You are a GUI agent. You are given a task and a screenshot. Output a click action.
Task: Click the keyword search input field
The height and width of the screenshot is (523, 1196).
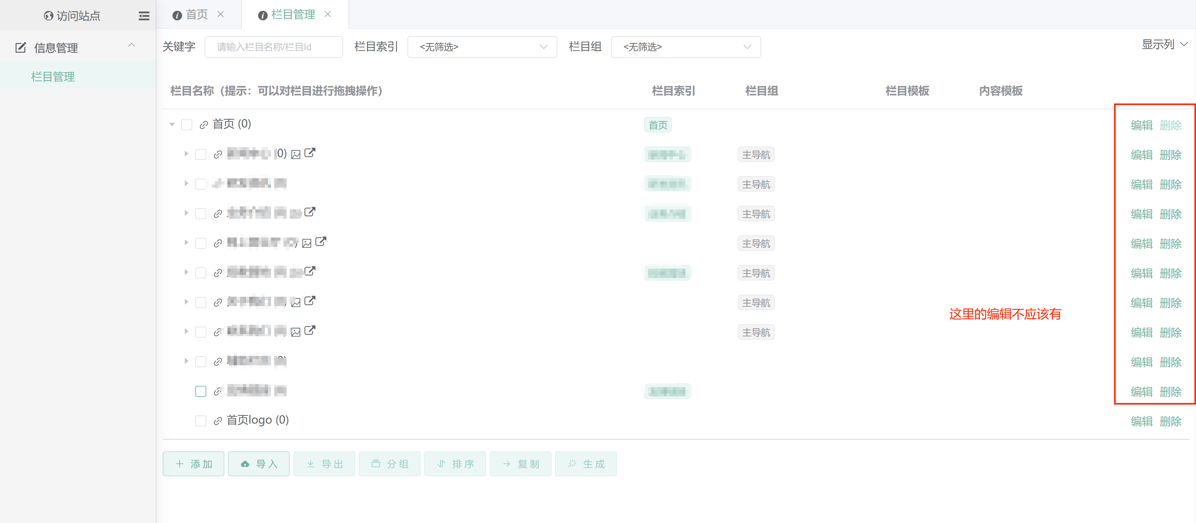tap(274, 47)
